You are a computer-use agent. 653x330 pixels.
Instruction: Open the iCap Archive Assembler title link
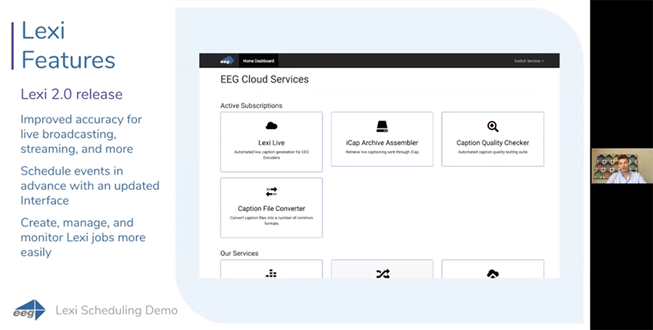click(382, 143)
